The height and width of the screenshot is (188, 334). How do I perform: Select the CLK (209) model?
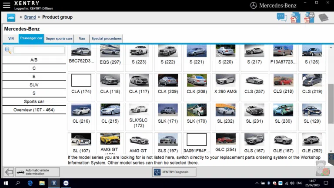(168, 87)
